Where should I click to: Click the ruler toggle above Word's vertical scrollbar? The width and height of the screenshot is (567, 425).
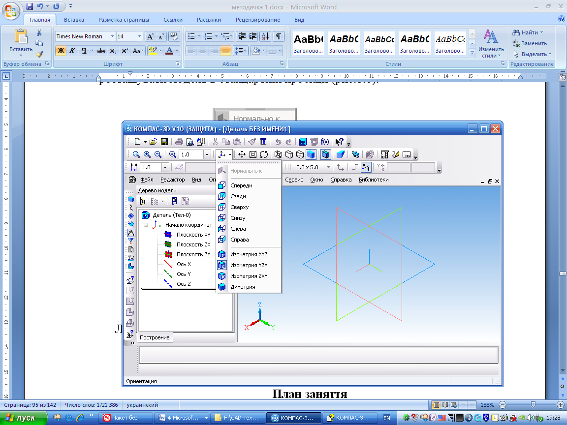click(562, 77)
